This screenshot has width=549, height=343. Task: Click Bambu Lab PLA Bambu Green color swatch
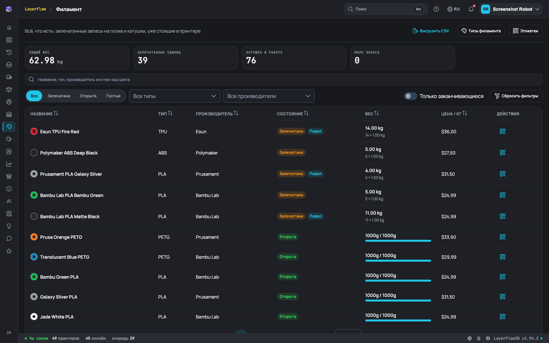coord(34,195)
